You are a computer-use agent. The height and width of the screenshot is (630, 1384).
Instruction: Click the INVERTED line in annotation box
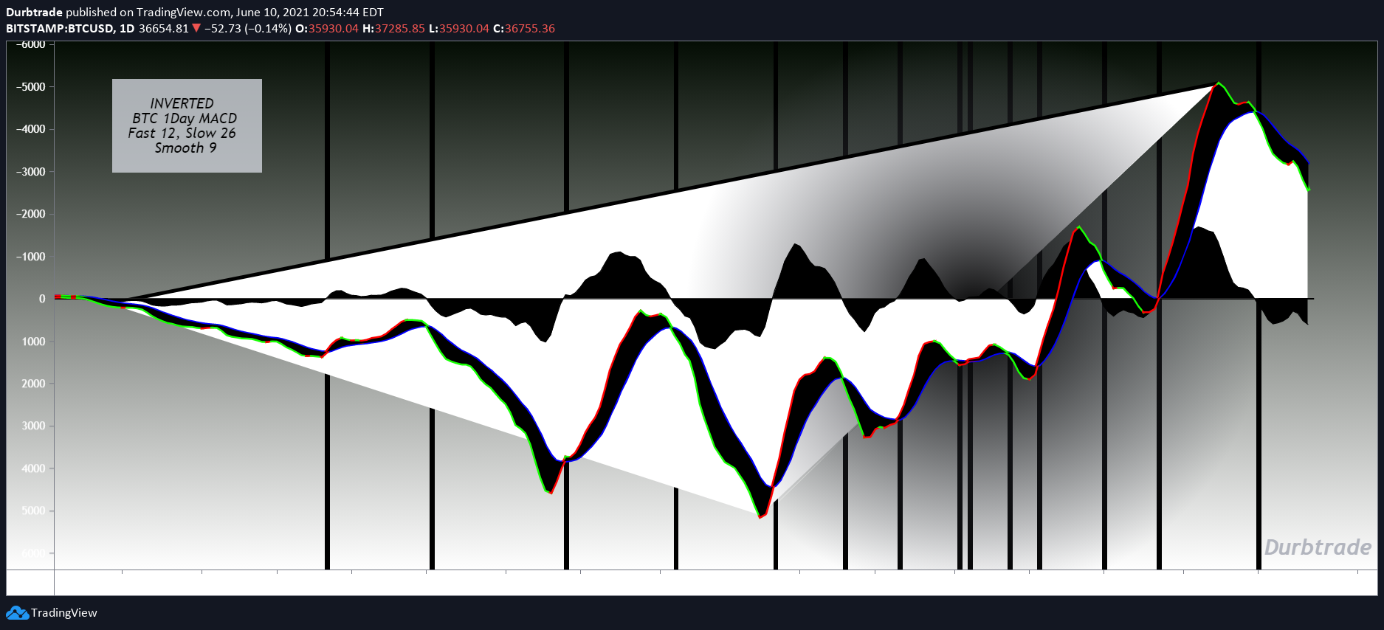[182, 103]
